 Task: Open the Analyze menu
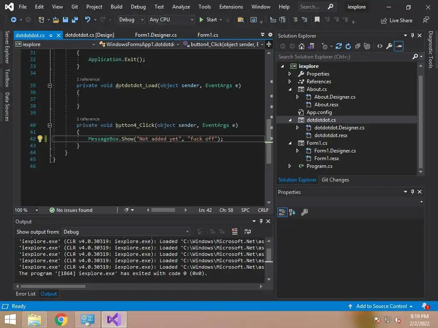pos(181,7)
